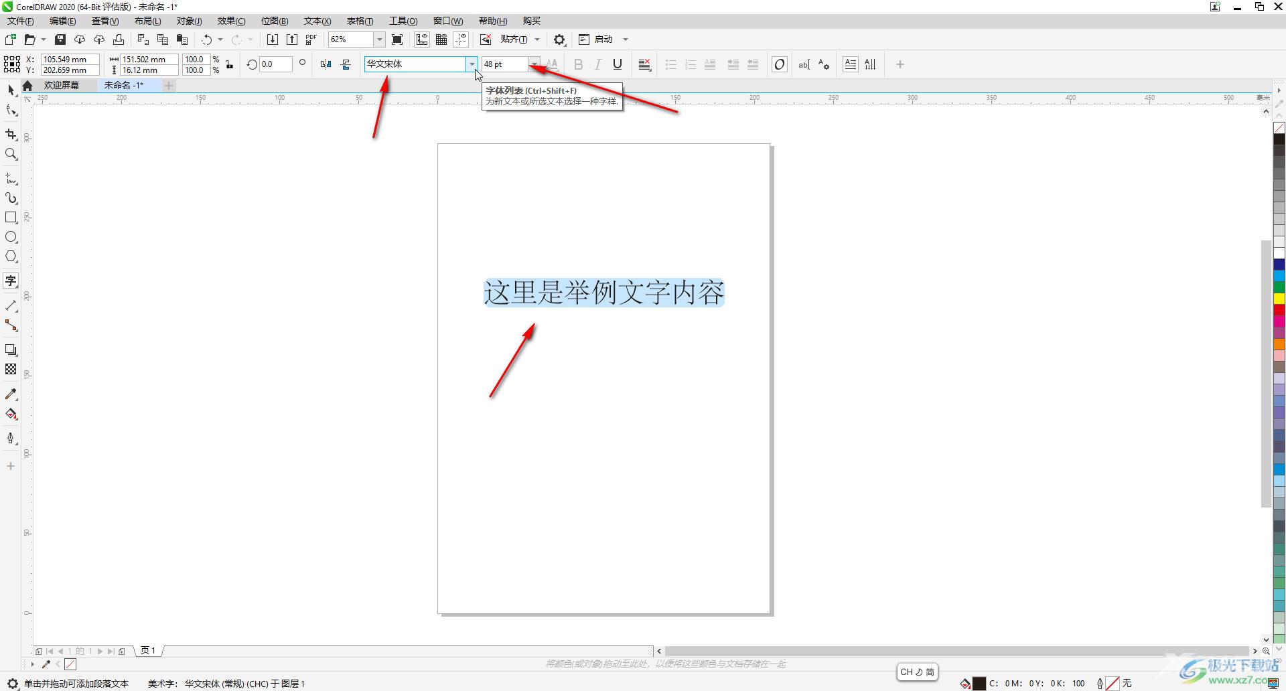The width and height of the screenshot is (1286, 691).
Task: Click the quick customize plus button
Action: pos(900,64)
